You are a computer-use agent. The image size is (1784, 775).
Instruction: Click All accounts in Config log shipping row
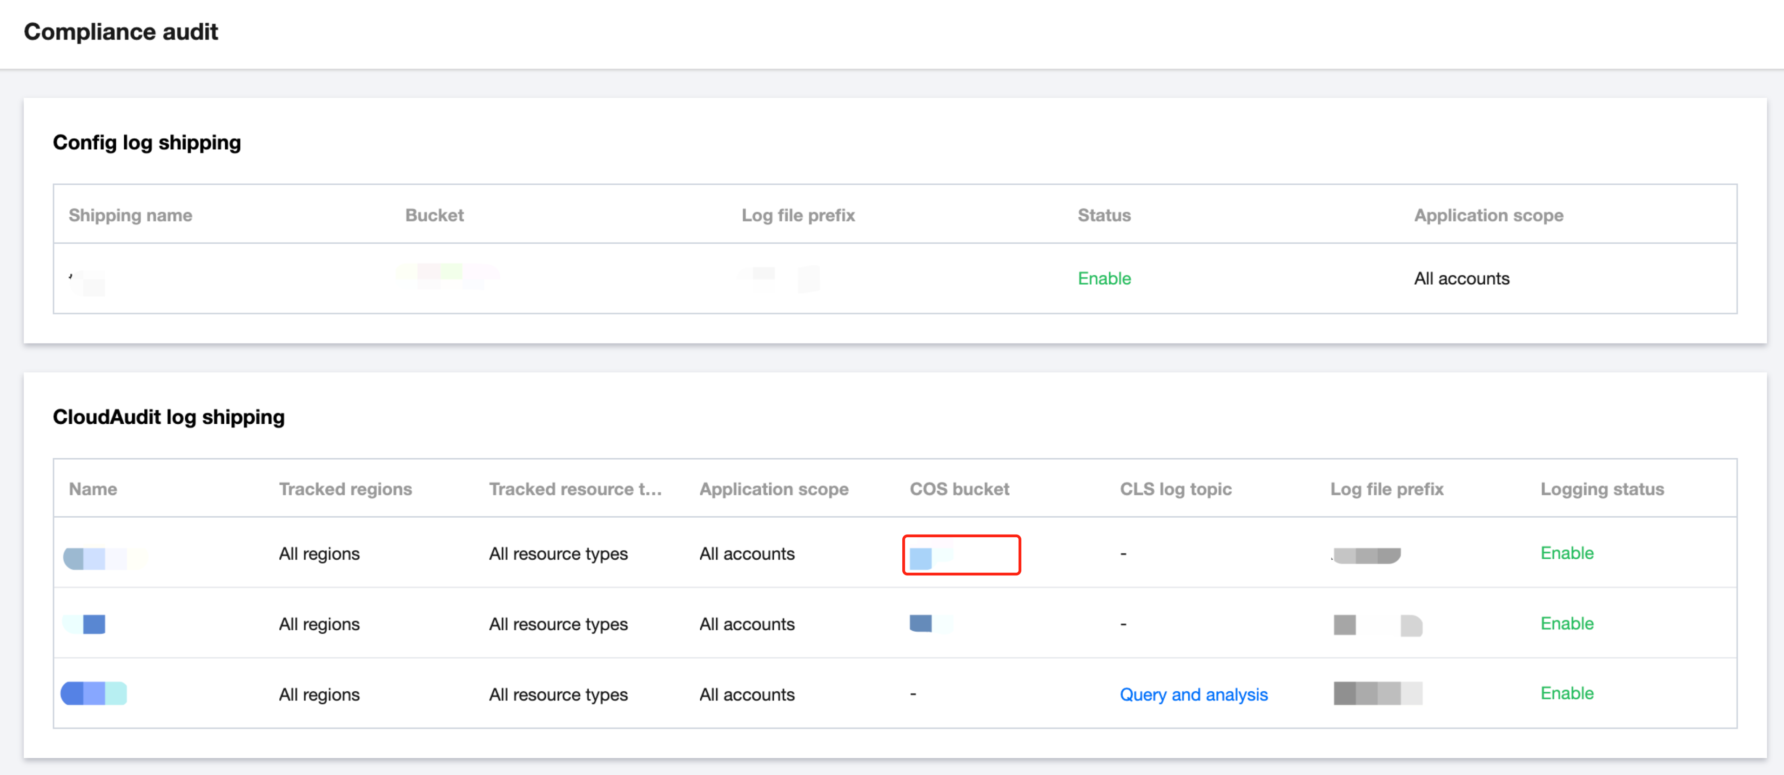[x=1461, y=279]
